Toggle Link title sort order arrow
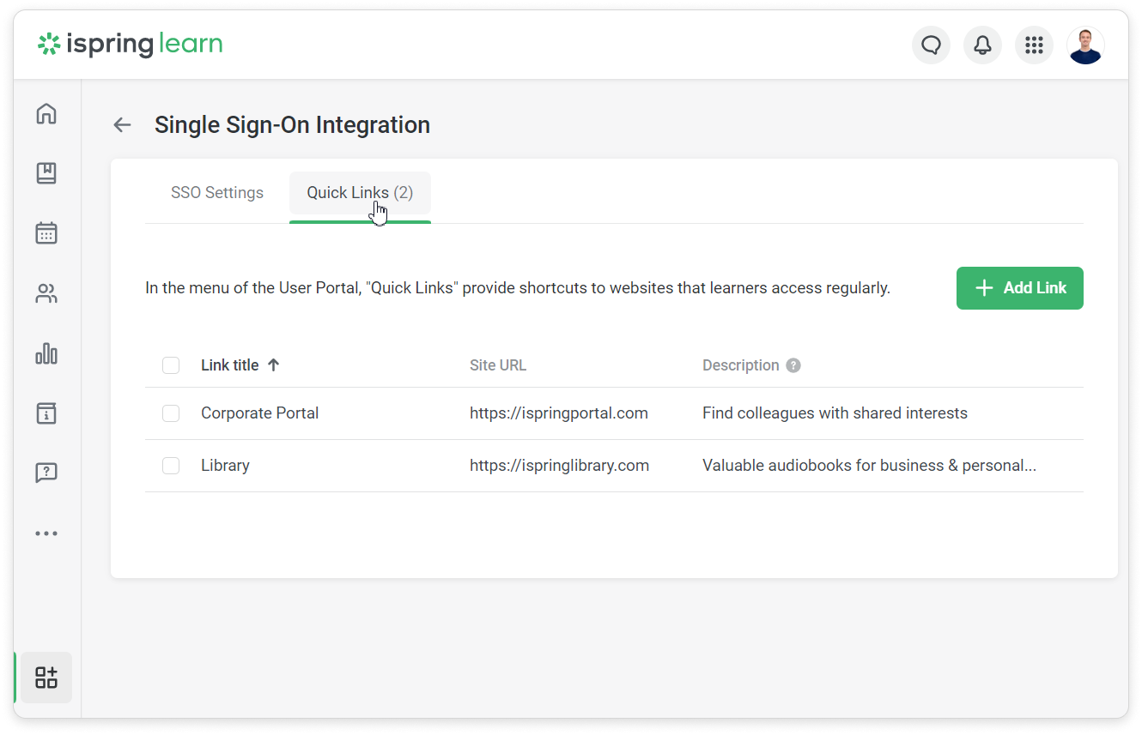1142x735 pixels. 273,364
